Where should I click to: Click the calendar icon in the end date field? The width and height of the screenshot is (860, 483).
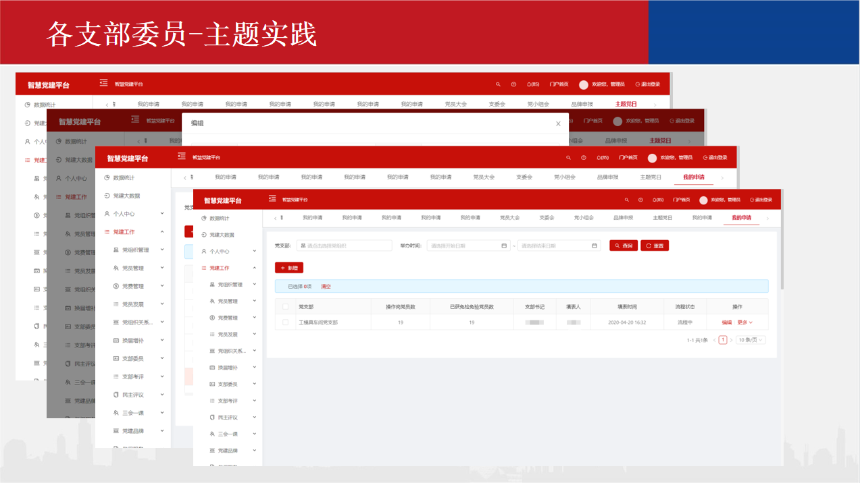[595, 246]
